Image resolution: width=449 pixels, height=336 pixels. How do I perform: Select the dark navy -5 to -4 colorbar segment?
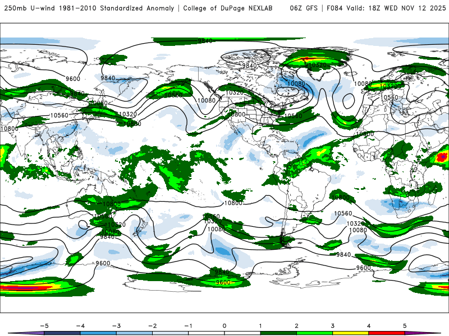tap(62, 333)
